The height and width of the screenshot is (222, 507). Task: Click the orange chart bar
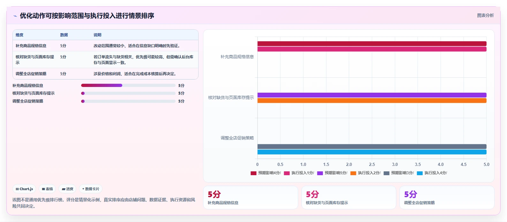pos(372,101)
